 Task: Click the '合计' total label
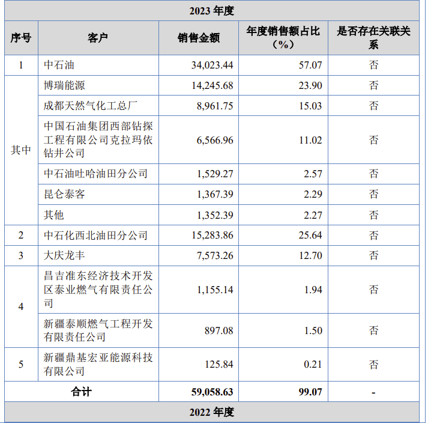click(x=82, y=392)
